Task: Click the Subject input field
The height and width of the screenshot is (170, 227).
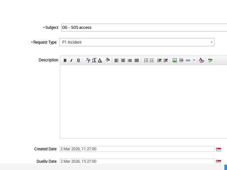Action: (144, 28)
